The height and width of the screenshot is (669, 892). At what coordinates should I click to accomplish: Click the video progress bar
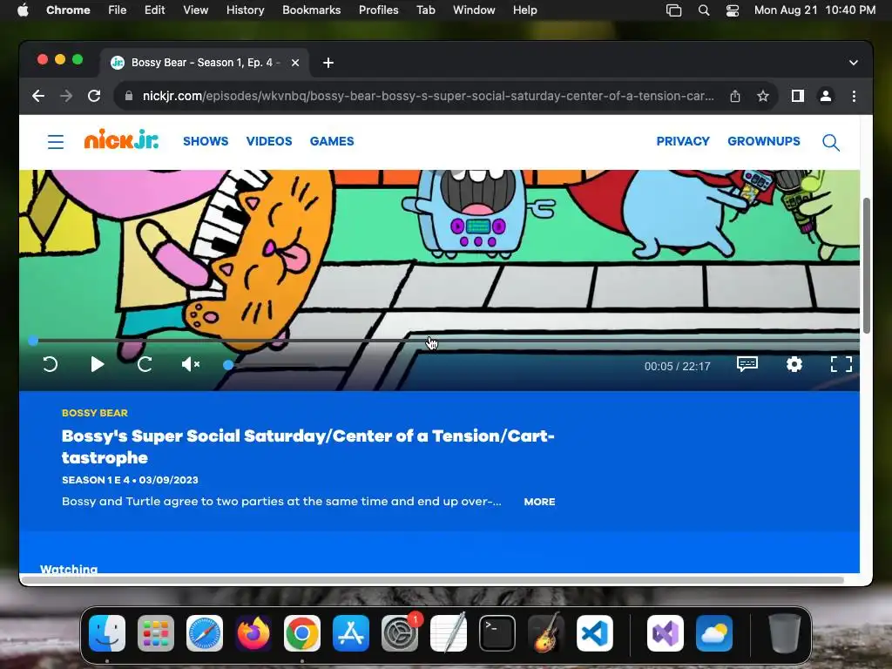tap(445, 341)
